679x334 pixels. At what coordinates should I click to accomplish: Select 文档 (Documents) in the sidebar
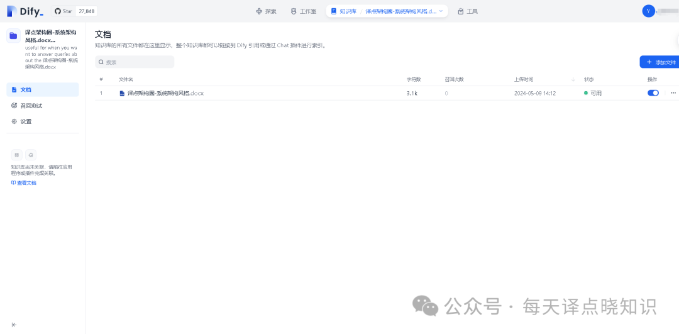pos(43,90)
